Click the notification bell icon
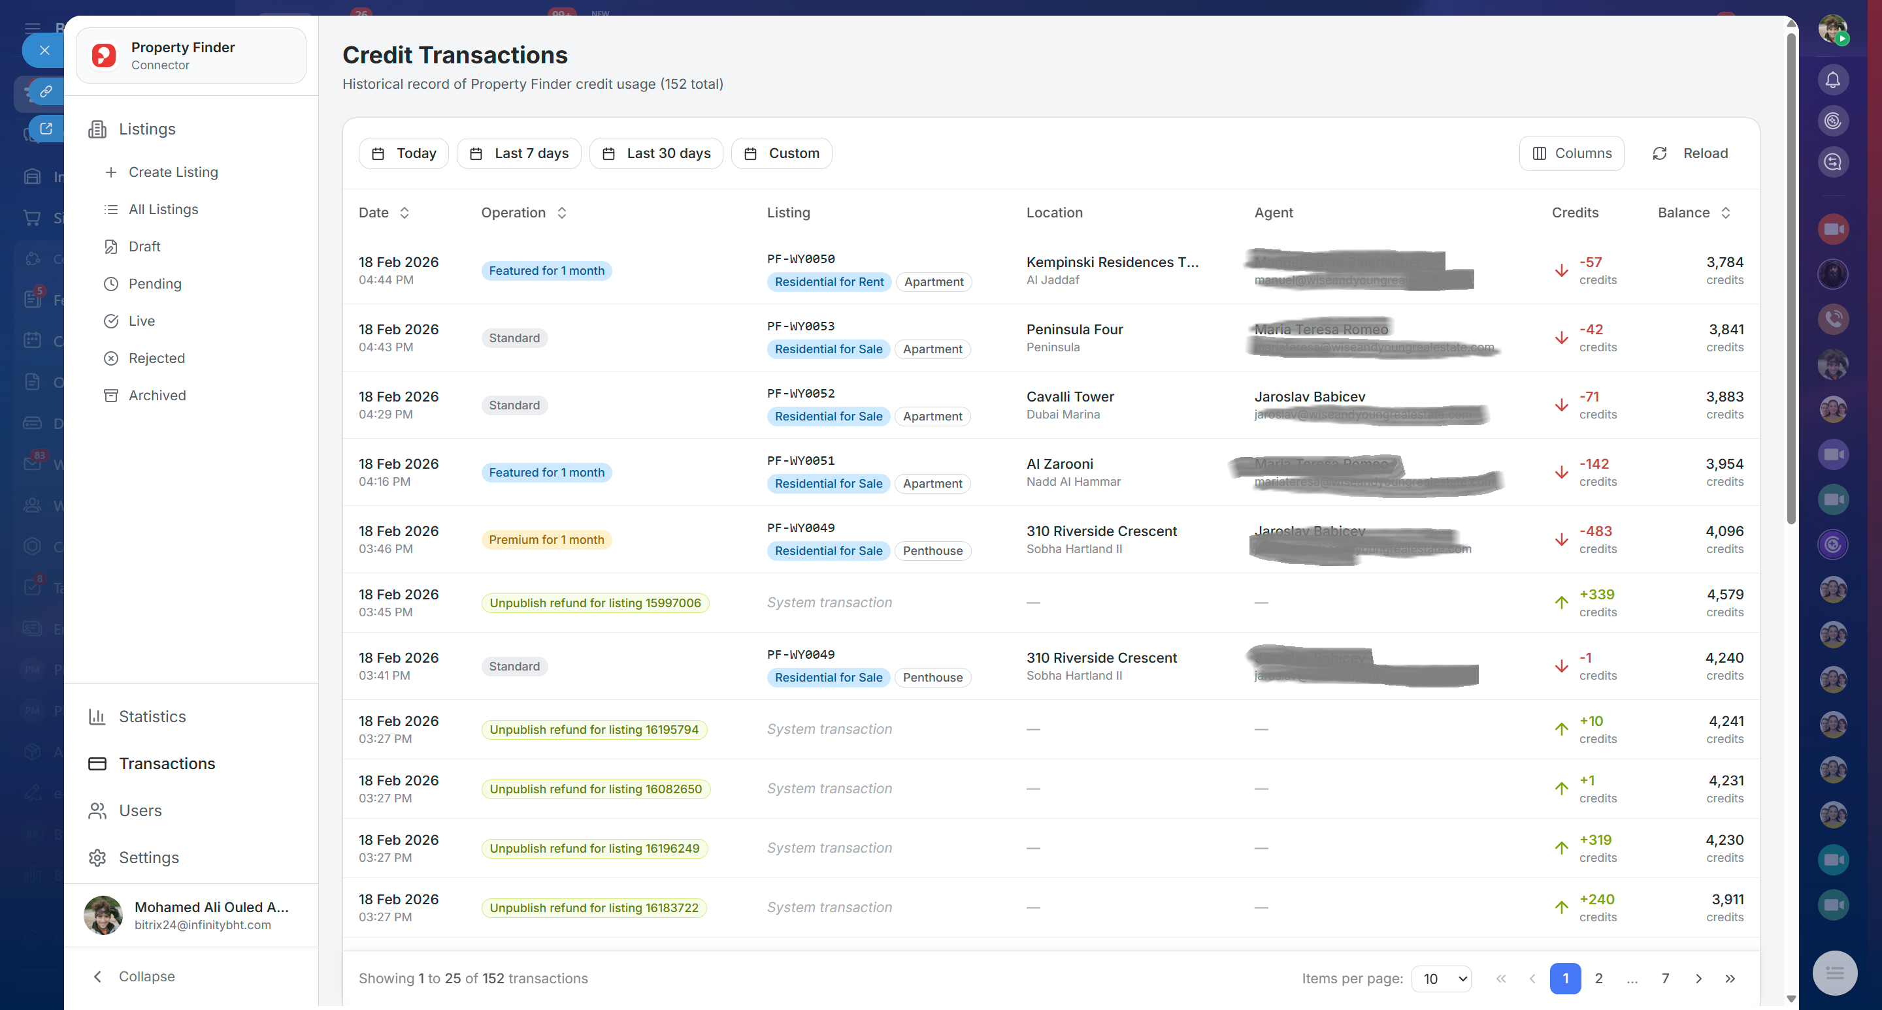 [x=1832, y=80]
